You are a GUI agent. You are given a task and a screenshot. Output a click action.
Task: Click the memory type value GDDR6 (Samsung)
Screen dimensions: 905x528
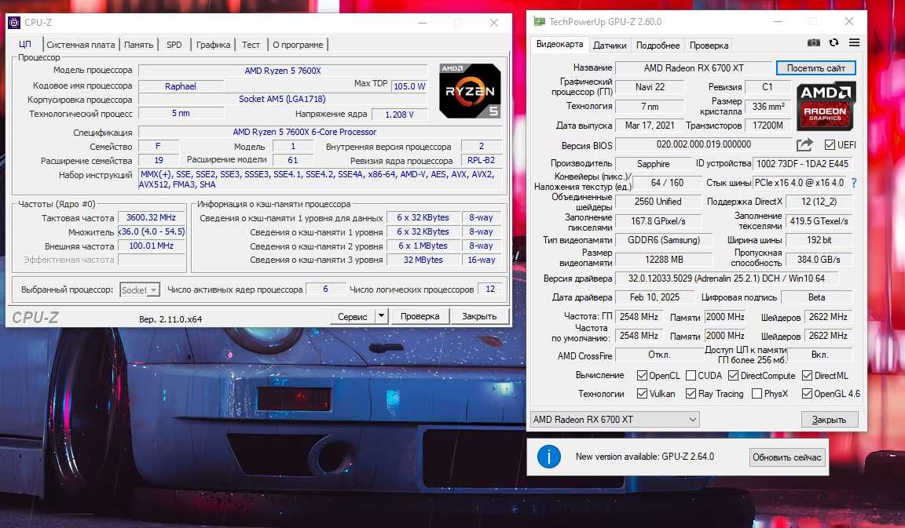pyautogui.click(x=664, y=240)
